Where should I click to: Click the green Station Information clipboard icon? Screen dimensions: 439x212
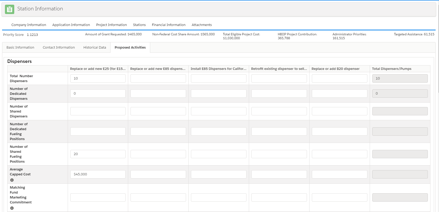[x=10, y=9]
